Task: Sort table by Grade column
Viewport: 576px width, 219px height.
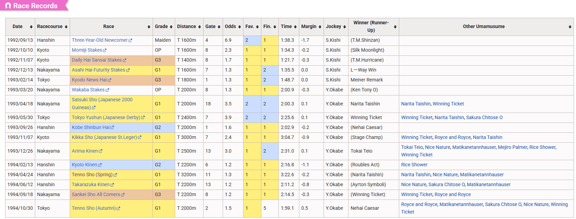Action: pos(171,27)
